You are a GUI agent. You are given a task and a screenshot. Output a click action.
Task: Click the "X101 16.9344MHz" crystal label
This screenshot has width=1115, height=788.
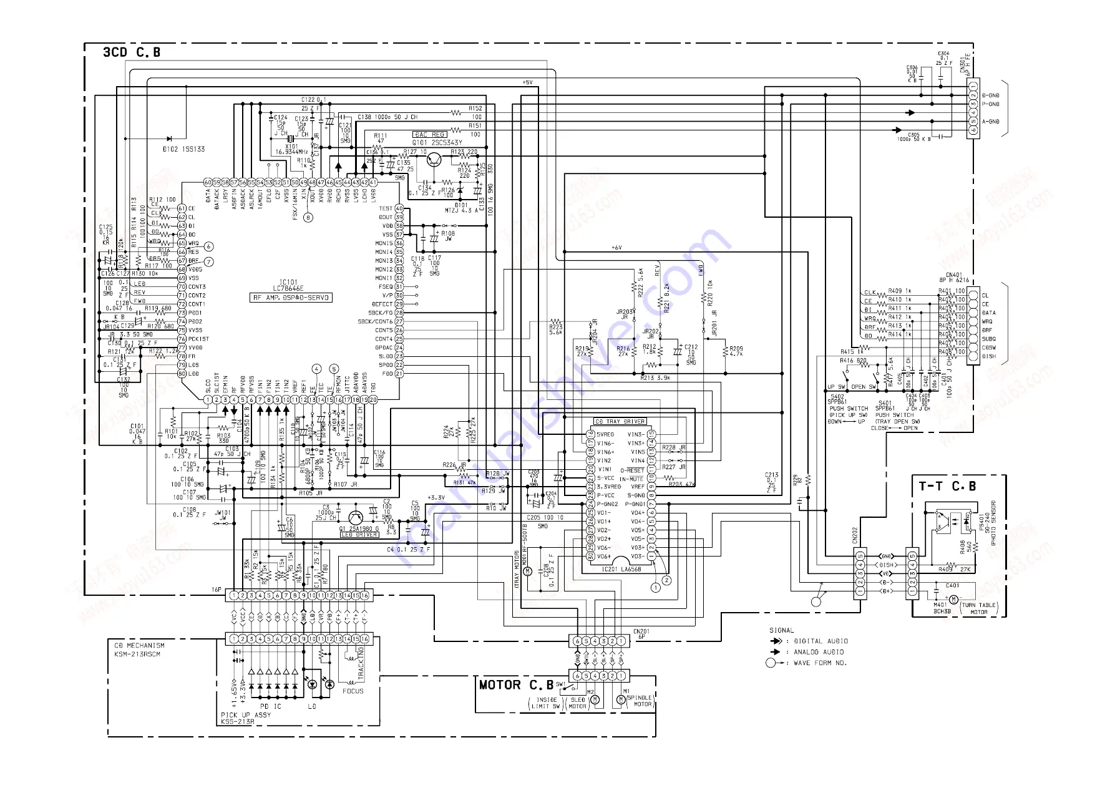tap(292, 148)
